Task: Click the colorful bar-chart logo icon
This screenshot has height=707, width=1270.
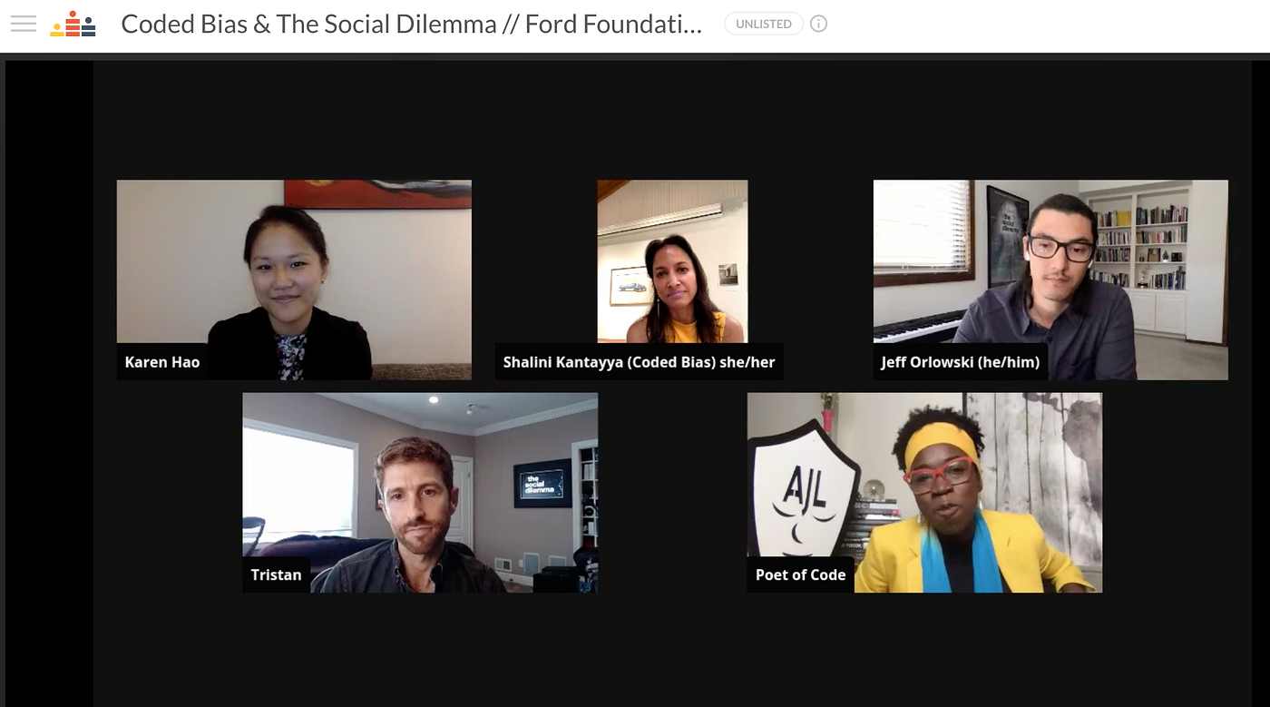Action: (73, 24)
